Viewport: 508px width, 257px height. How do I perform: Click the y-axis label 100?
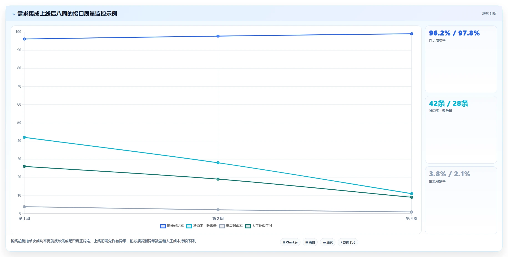(x=18, y=32)
